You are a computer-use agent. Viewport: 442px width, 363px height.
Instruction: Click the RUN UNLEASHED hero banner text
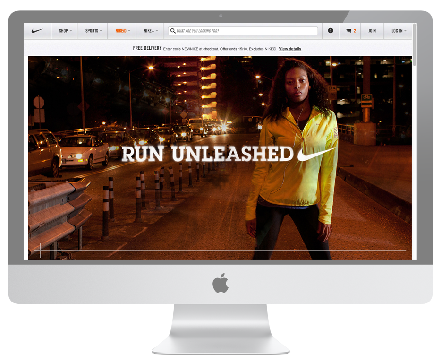click(207, 154)
